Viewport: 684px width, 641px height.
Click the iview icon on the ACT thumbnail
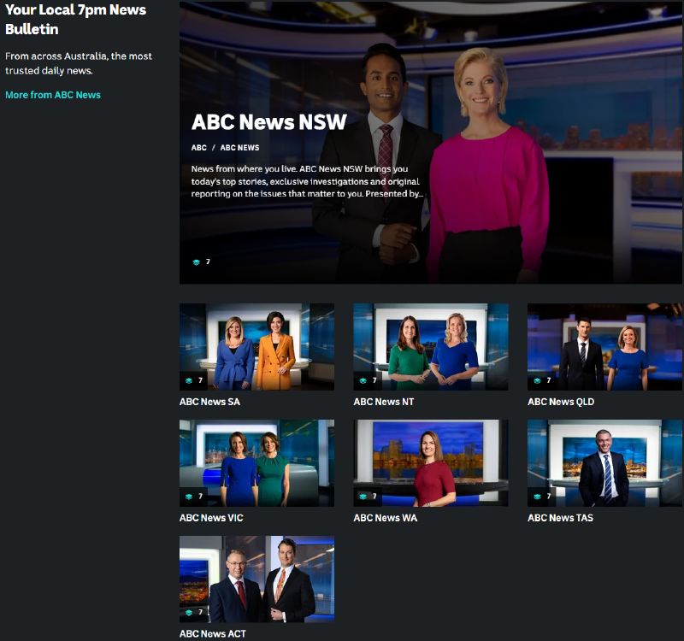tap(189, 613)
